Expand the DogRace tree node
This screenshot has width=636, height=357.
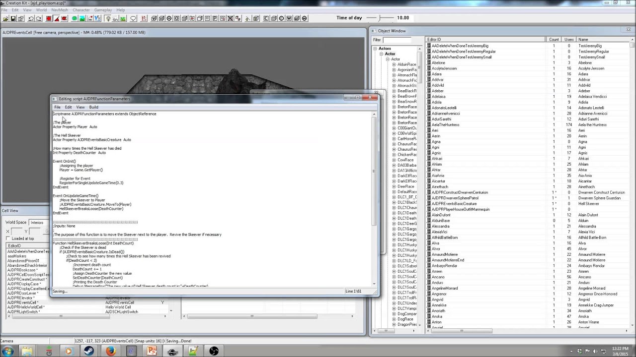coord(394,319)
